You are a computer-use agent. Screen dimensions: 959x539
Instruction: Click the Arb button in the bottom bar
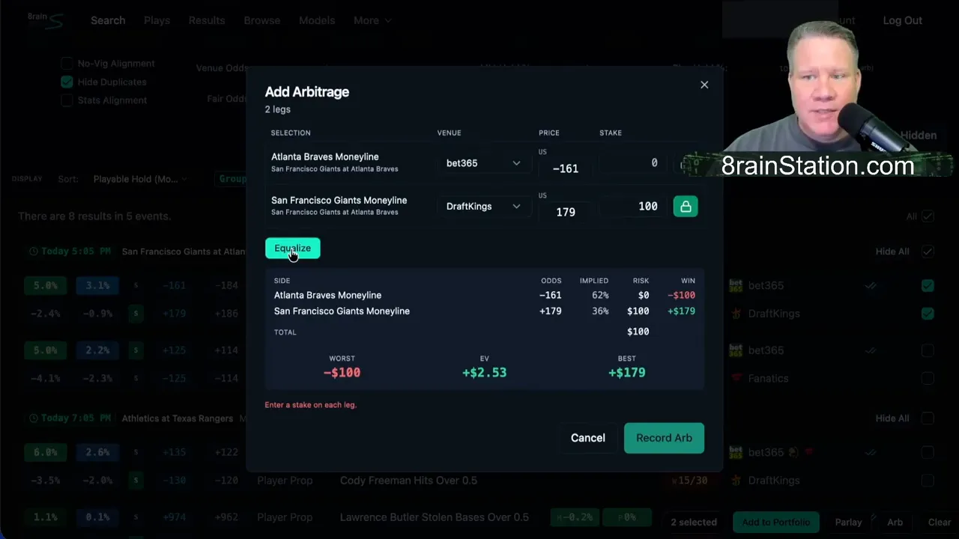(895, 523)
